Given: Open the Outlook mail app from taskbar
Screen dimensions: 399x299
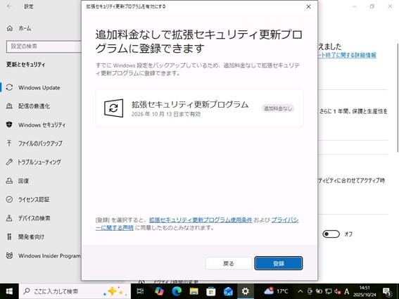Looking at the screenshot, I should [x=228, y=291].
